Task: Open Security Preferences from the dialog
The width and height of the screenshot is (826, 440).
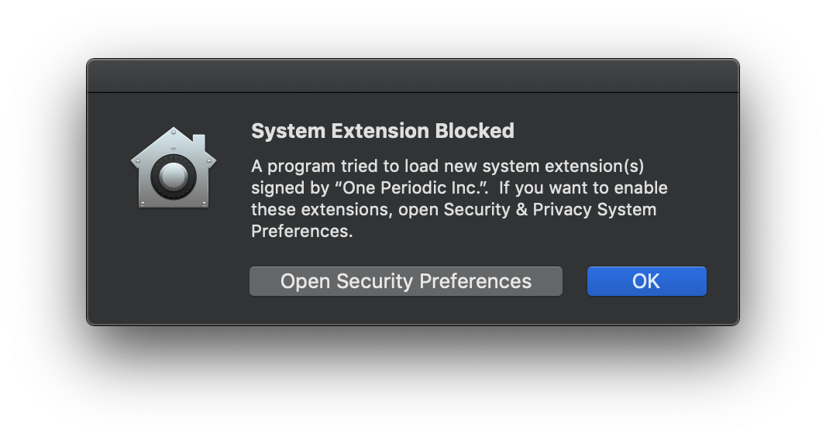Action: 405,281
